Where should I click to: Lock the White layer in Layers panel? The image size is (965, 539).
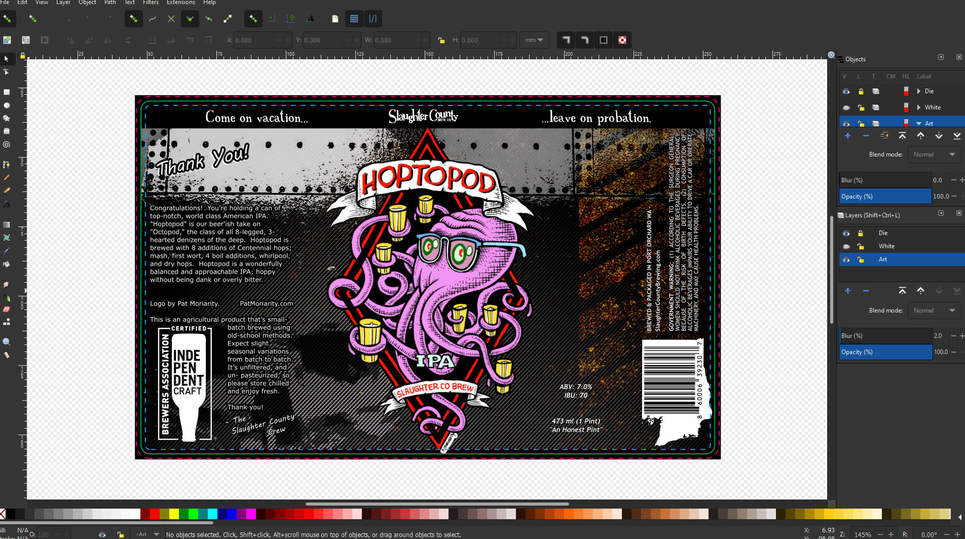pos(860,247)
